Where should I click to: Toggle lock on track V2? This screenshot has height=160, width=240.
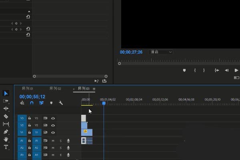point(30,125)
